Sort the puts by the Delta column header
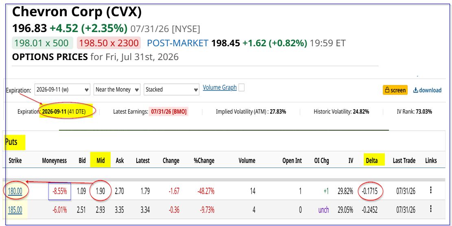Viewport: 452px width, 226px height. [x=371, y=160]
